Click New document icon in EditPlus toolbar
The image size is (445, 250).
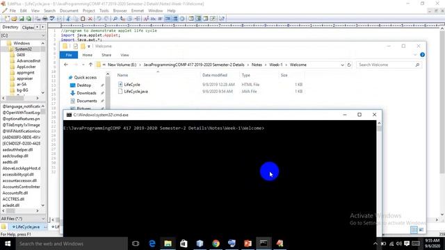tap(7, 19)
